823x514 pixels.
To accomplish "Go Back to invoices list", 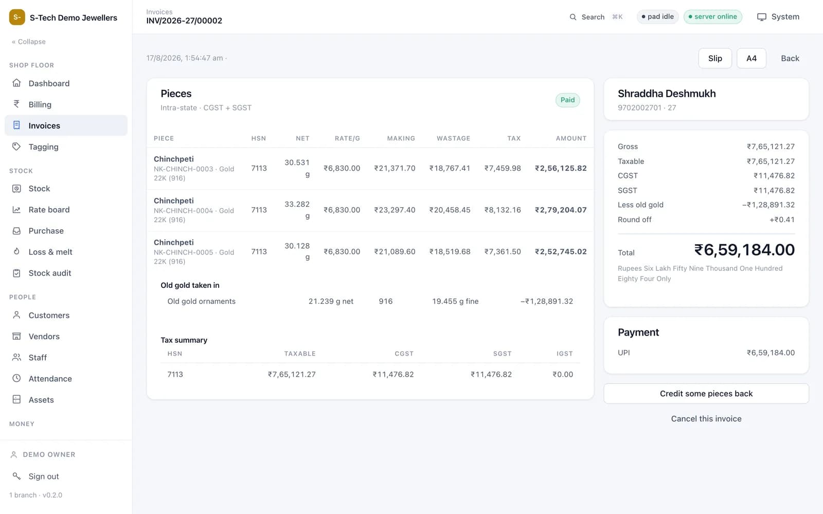I will pos(790,59).
